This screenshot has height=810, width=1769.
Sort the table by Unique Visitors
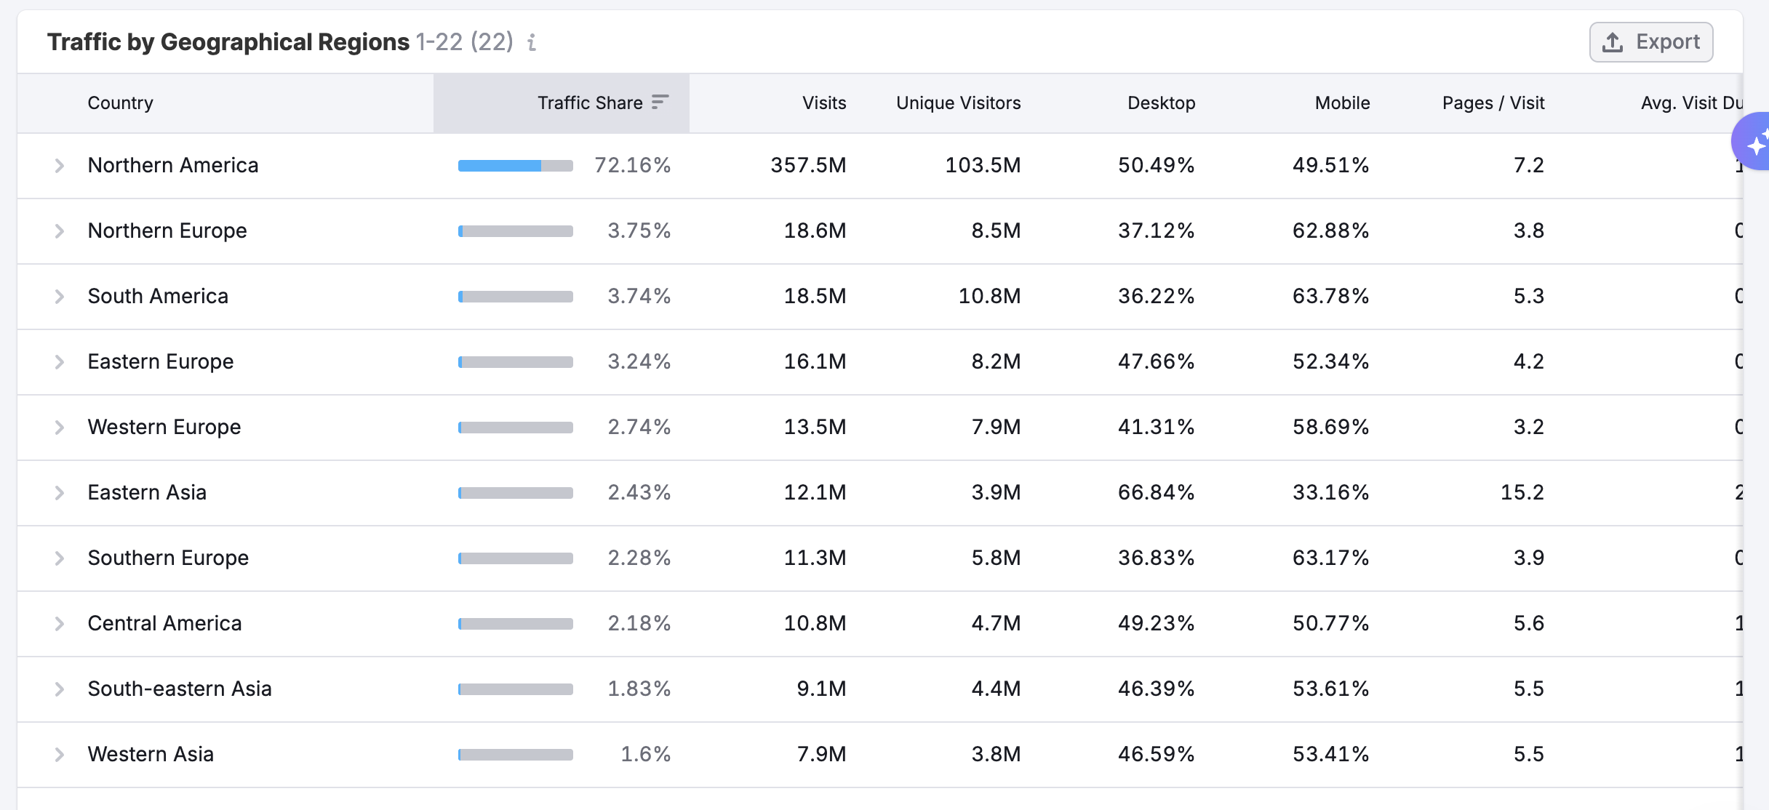pos(957,103)
